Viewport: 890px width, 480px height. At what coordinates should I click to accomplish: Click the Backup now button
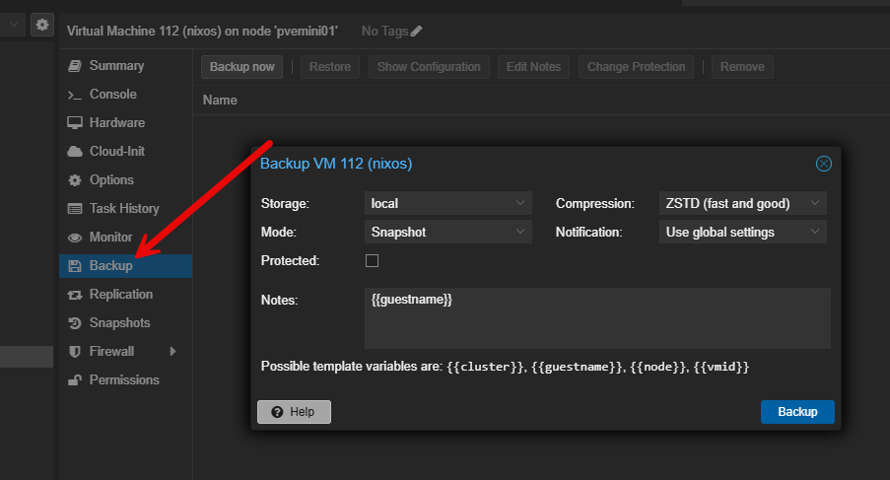click(241, 67)
